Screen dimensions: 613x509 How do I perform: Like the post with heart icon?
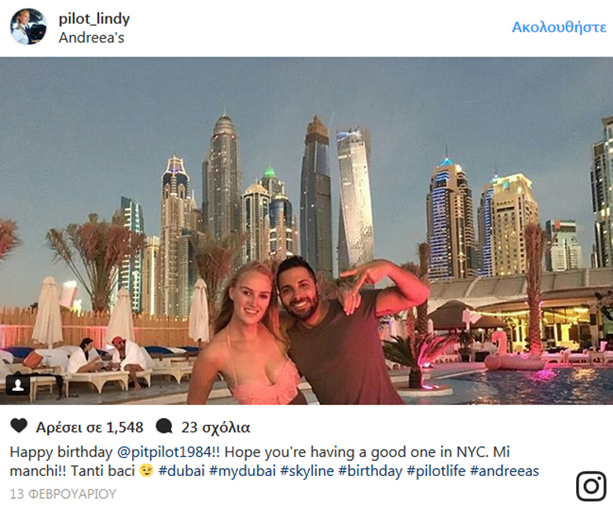point(19,426)
